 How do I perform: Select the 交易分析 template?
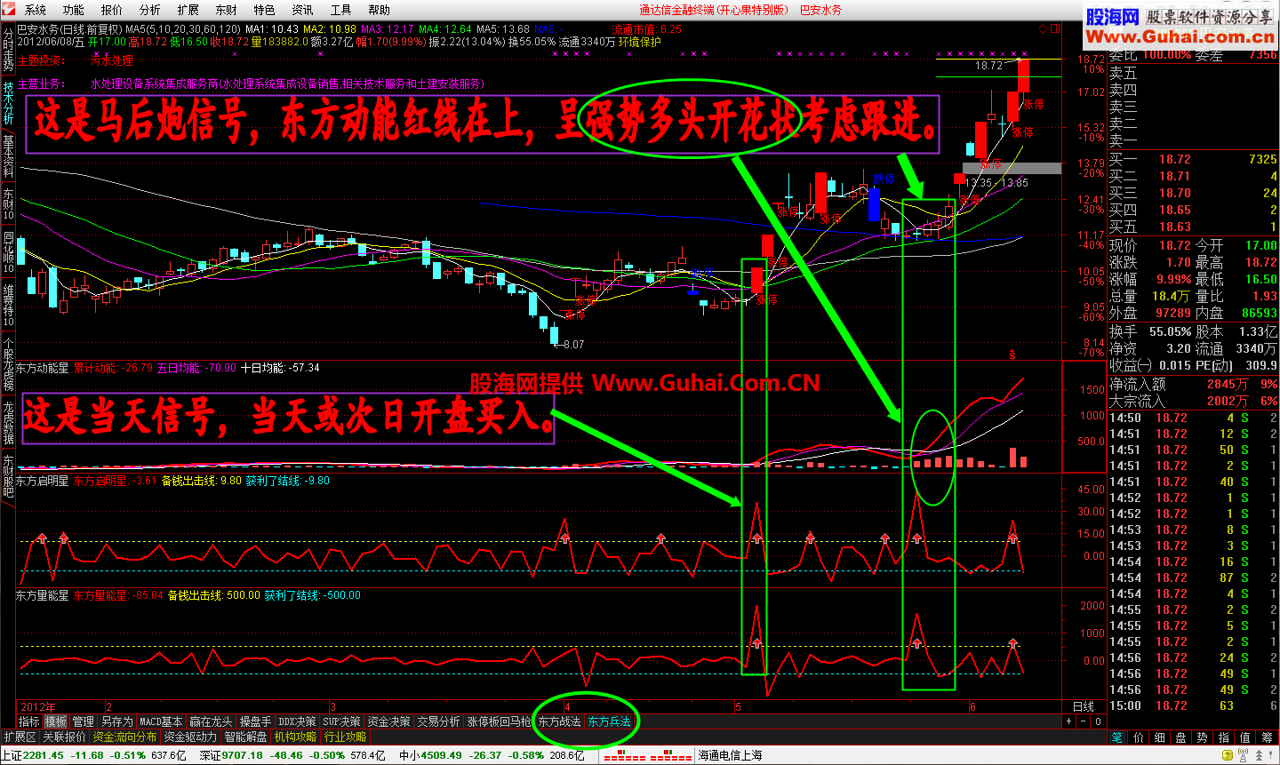[438, 721]
